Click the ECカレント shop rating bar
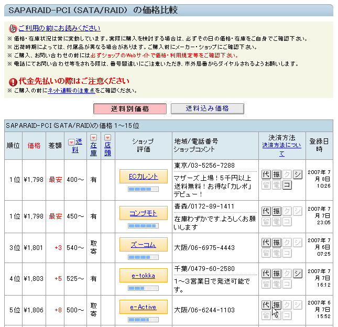 pyautogui.click(x=144, y=189)
